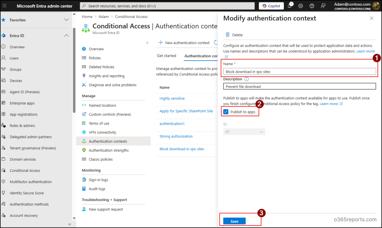The width and height of the screenshot is (382, 228).
Task: Open Delegated admin partners
Action: tap(31, 137)
